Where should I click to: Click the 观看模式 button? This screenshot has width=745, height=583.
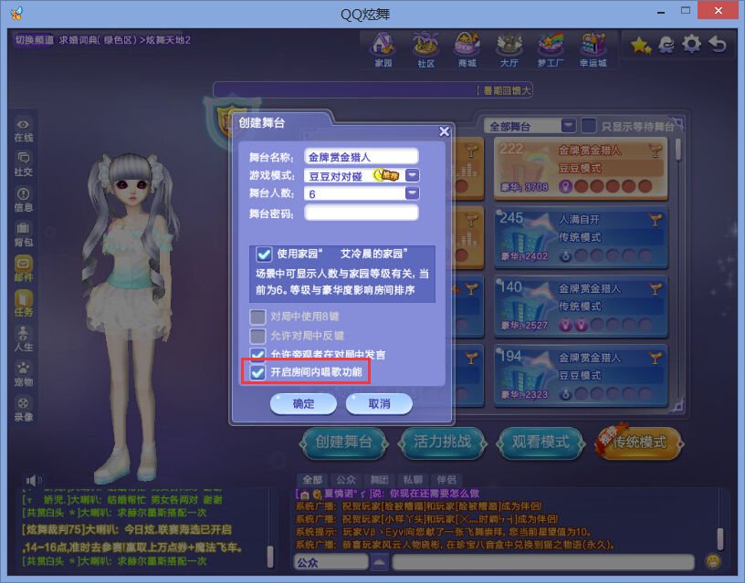pyautogui.click(x=540, y=442)
